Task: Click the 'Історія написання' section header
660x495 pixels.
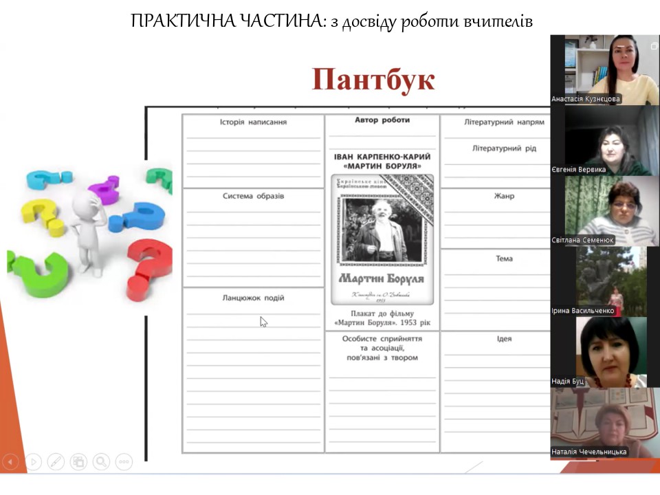Action: tap(253, 122)
